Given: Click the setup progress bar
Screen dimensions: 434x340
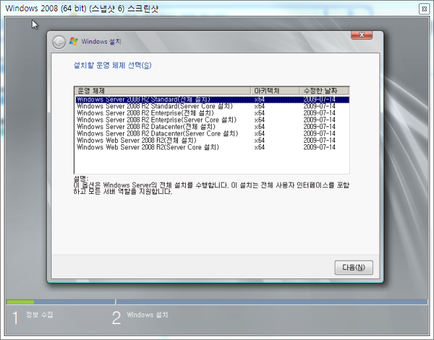Looking at the screenshot, I should coord(217,302).
